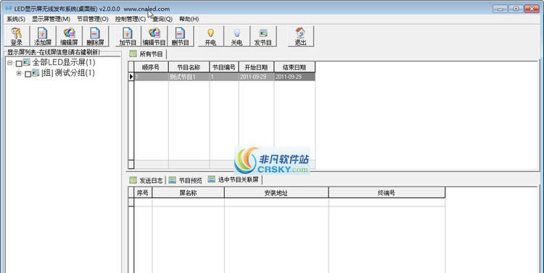Click the screen icon beside 全部LED显示屏(1)
The height and width of the screenshot is (273, 544).
26,62
